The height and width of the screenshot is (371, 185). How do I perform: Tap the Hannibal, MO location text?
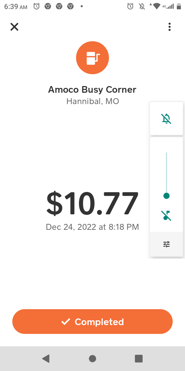[92, 101]
